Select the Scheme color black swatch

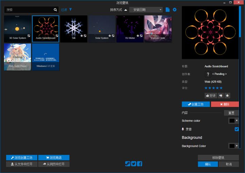tap(232, 121)
